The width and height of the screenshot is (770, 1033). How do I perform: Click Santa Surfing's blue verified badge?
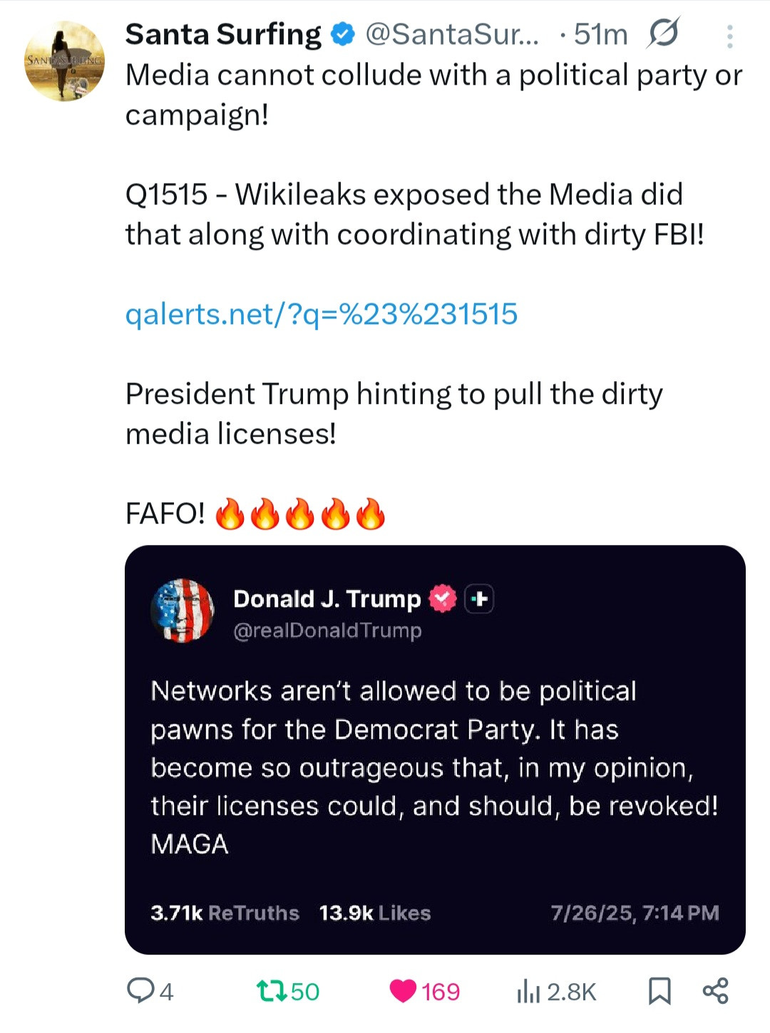[x=344, y=34]
